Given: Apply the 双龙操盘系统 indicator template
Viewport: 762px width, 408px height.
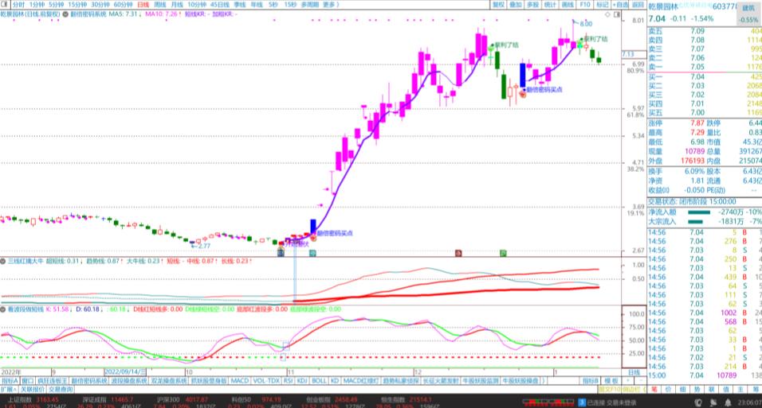Looking at the screenshot, I should pyautogui.click(x=168, y=381).
